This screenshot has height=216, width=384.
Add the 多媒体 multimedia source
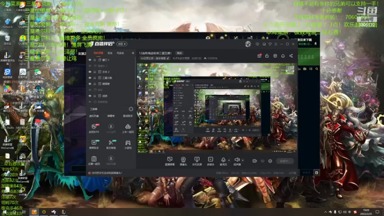click(x=210, y=161)
